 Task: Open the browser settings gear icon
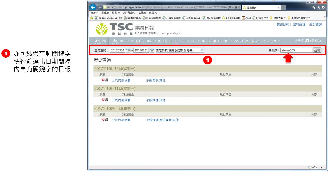pyautogui.click(x=323, y=8)
